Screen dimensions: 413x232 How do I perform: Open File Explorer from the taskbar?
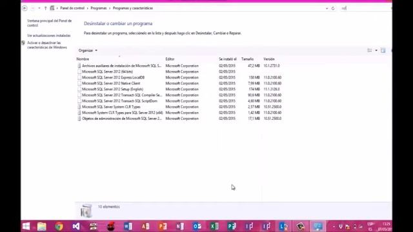click(x=41, y=226)
